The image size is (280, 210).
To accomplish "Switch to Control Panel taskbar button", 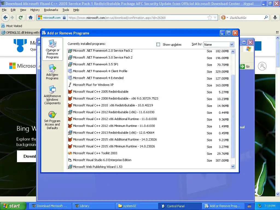I will click(180, 206).
